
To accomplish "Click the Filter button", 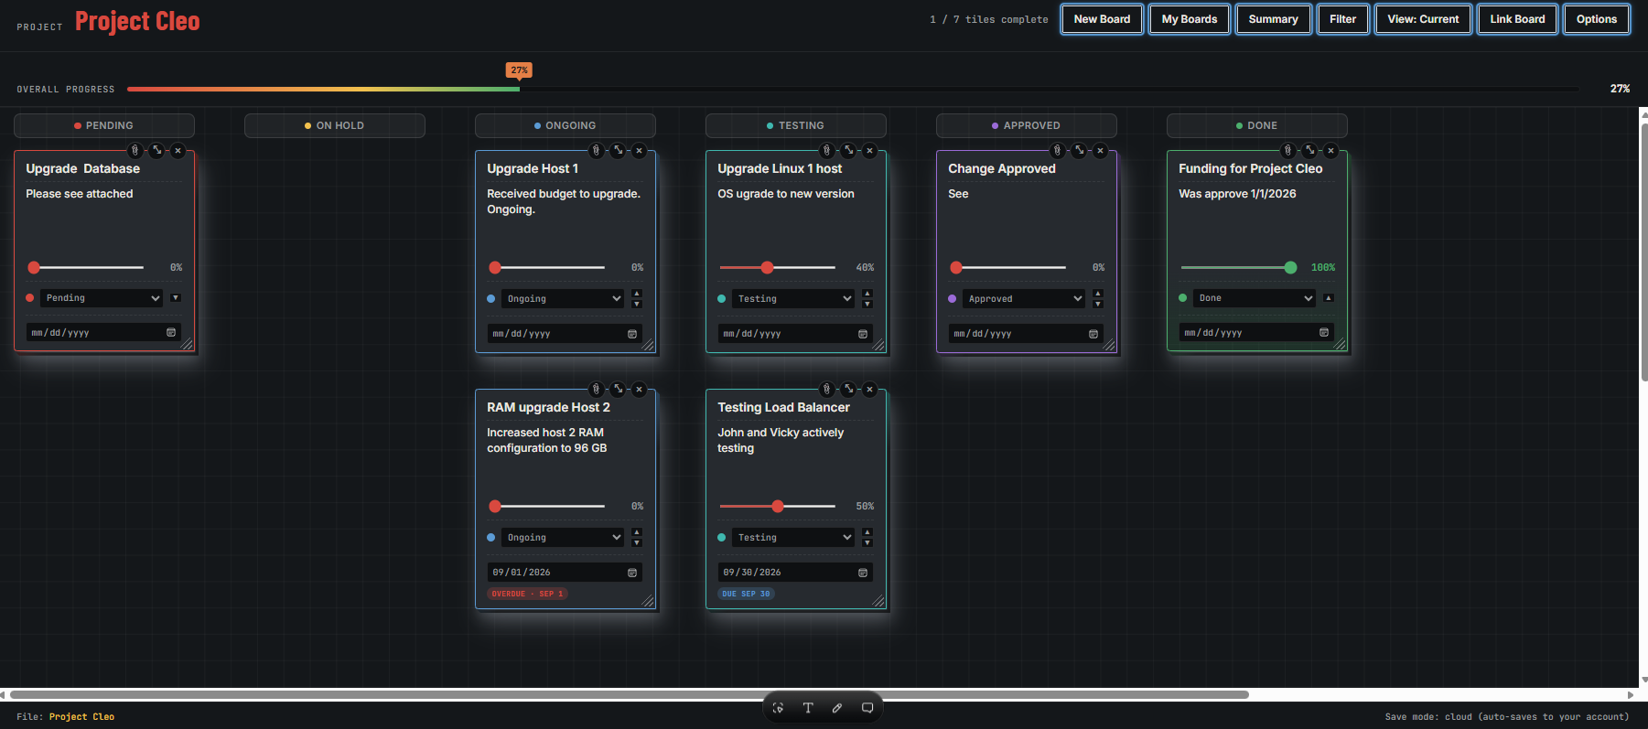I will (1343, 19).
